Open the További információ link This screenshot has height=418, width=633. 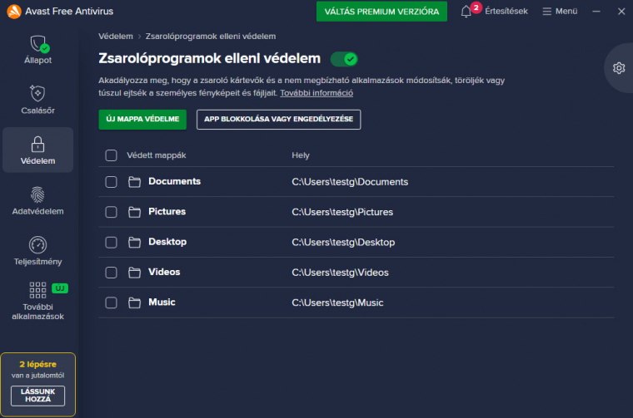click(311, 93)
